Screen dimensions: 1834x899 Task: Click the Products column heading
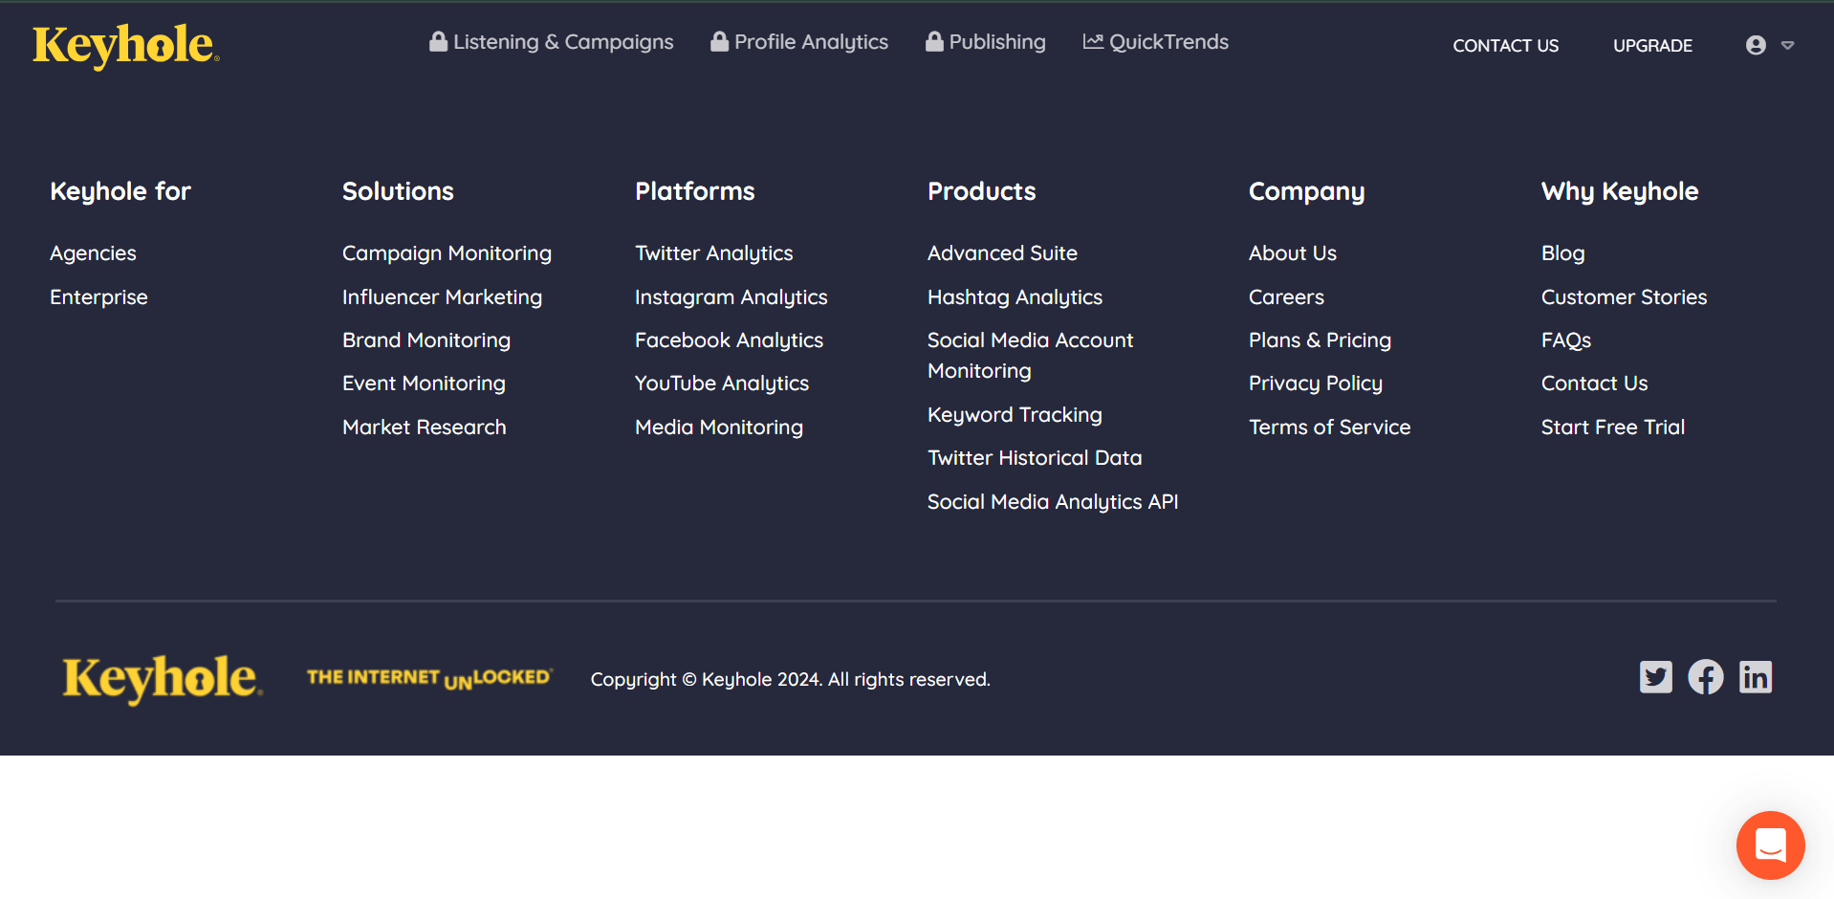point(981,191)
